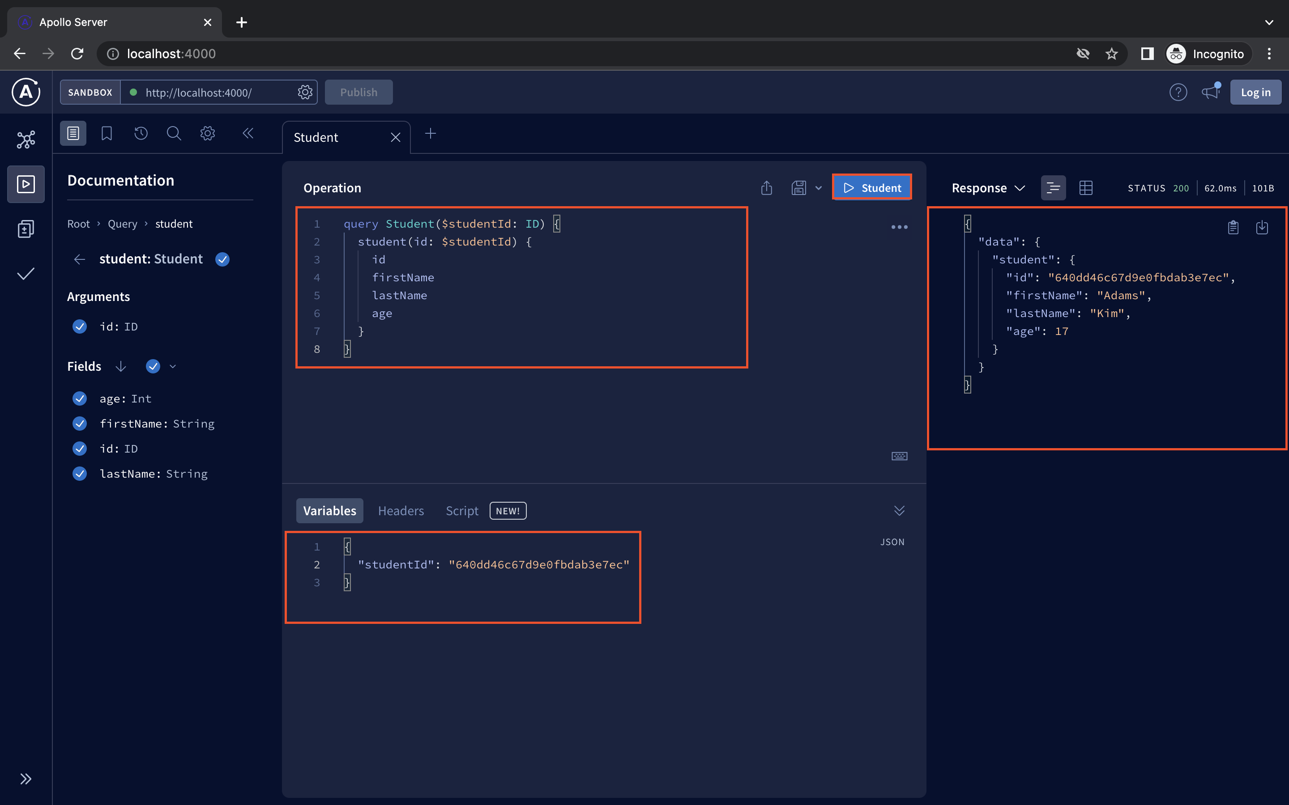Open the Checks checkmark icon in sidebar
This screenshot has width=1289, height=805.
26,274
